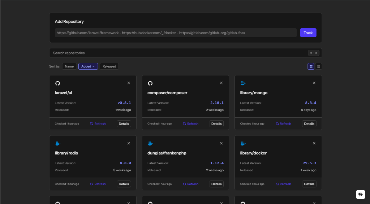Click the GitHub icon on composer/composer card
This screenshot has height=204, width=370.
click(150, 83)
